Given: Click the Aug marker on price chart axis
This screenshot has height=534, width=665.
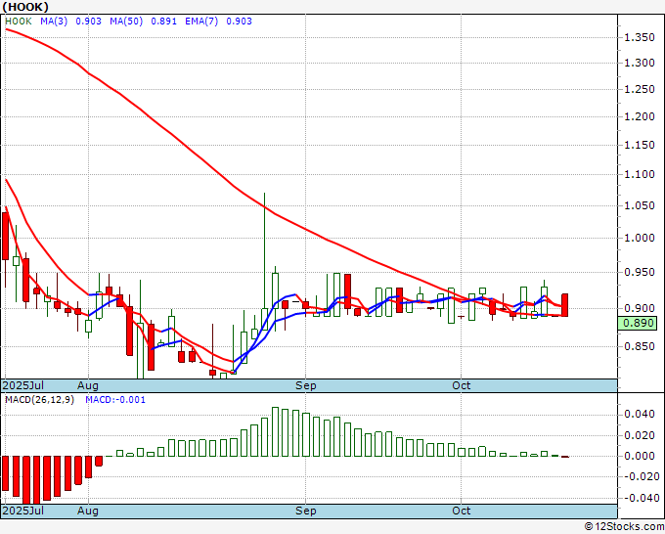Looking at the screenshot, I should pos(88,385).
